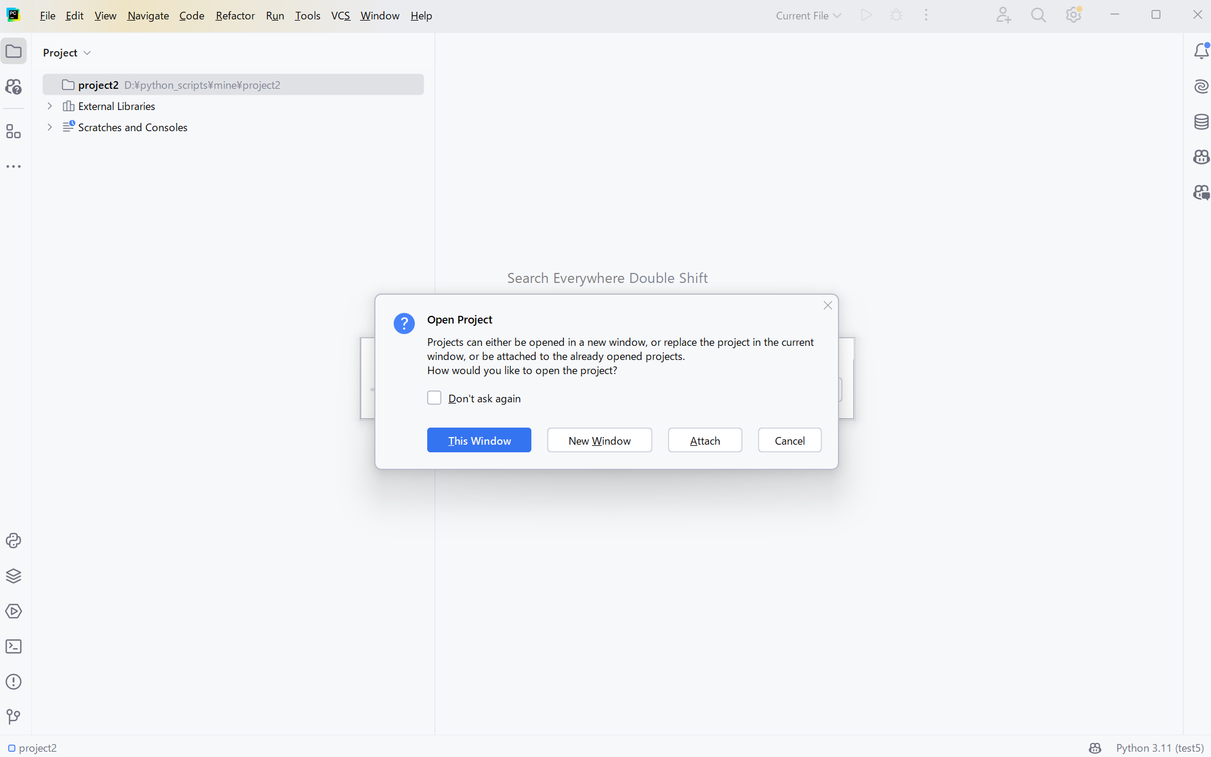Open the Terminal tool window
This screenshot has height=757, width=1211.
click(14, 646)
